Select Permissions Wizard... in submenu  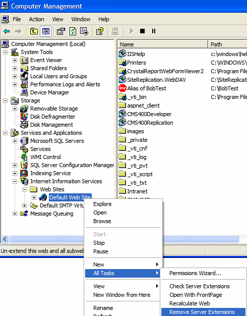pyautogui.click(x=204, y=273)
